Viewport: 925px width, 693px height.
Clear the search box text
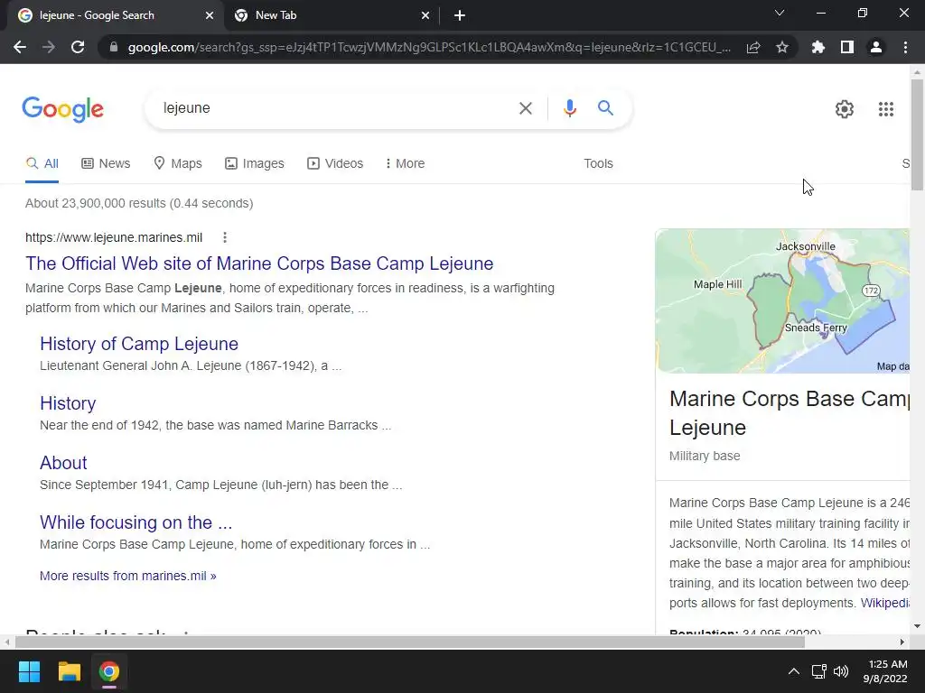tap(525, 108)
